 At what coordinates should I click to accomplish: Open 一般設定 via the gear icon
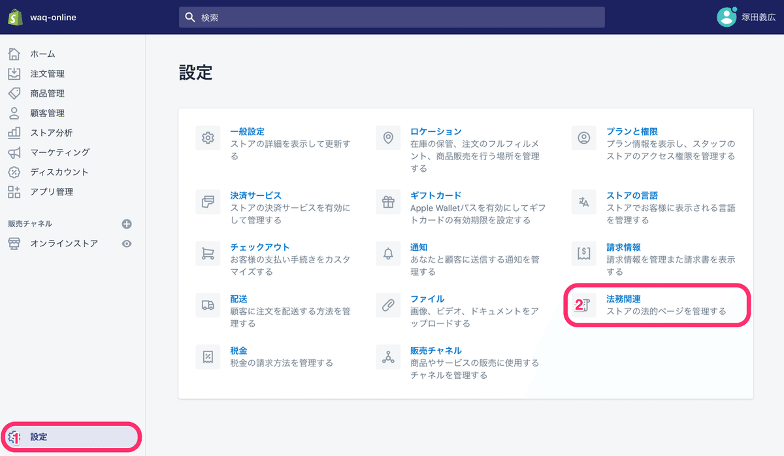(x=208, y=138)
